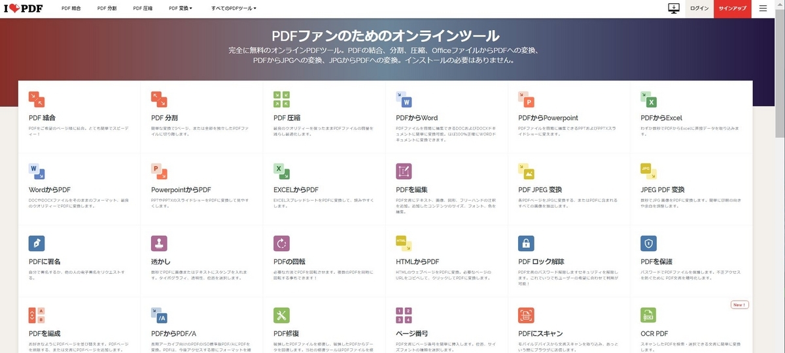Open the PDFを保護 card title link
Viewport: 785px width, 353px height.
pyautogui.click(x=656, y=262)
